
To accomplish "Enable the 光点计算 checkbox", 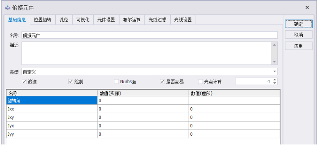I will coord(200,82).
